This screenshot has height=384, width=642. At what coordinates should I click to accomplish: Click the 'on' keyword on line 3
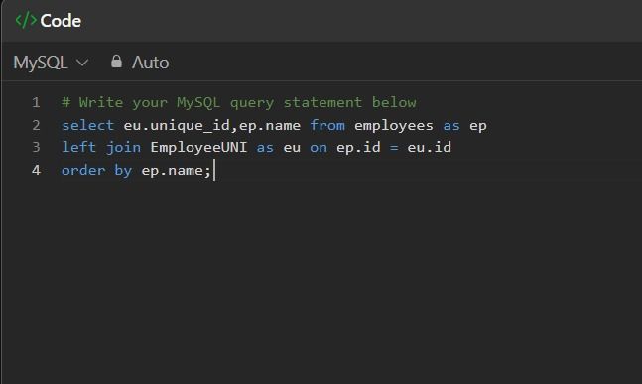coord(319,148)
